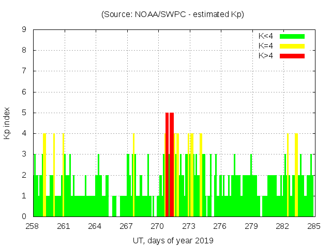
Task: Click the wide yellow bar right of day 282
Action: tap(296, 175)
